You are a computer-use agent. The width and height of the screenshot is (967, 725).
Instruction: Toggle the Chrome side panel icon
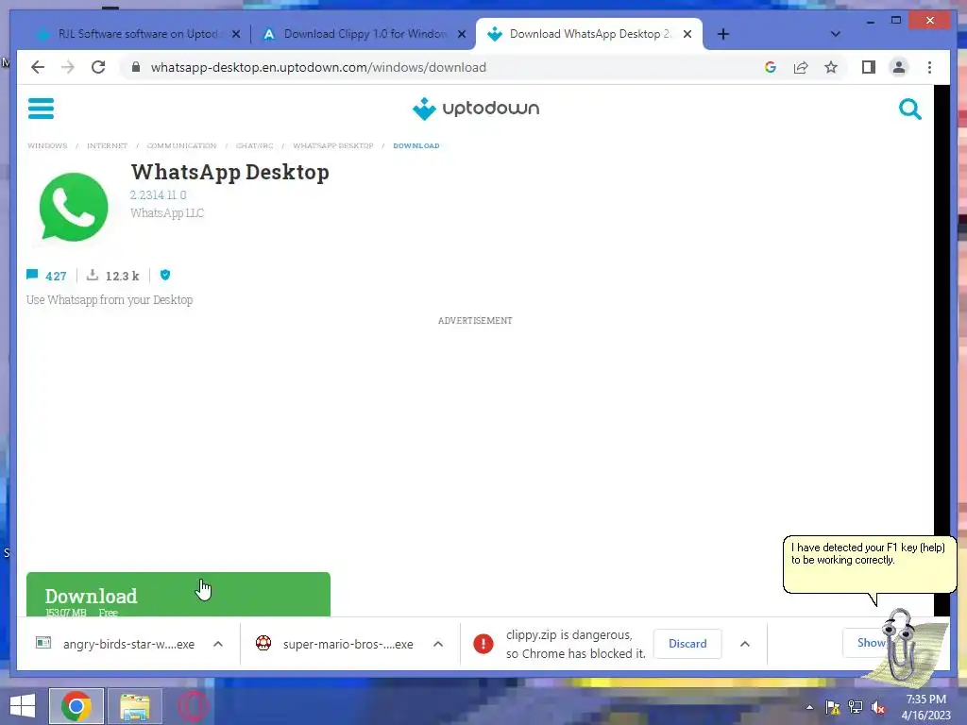point(869,67)
